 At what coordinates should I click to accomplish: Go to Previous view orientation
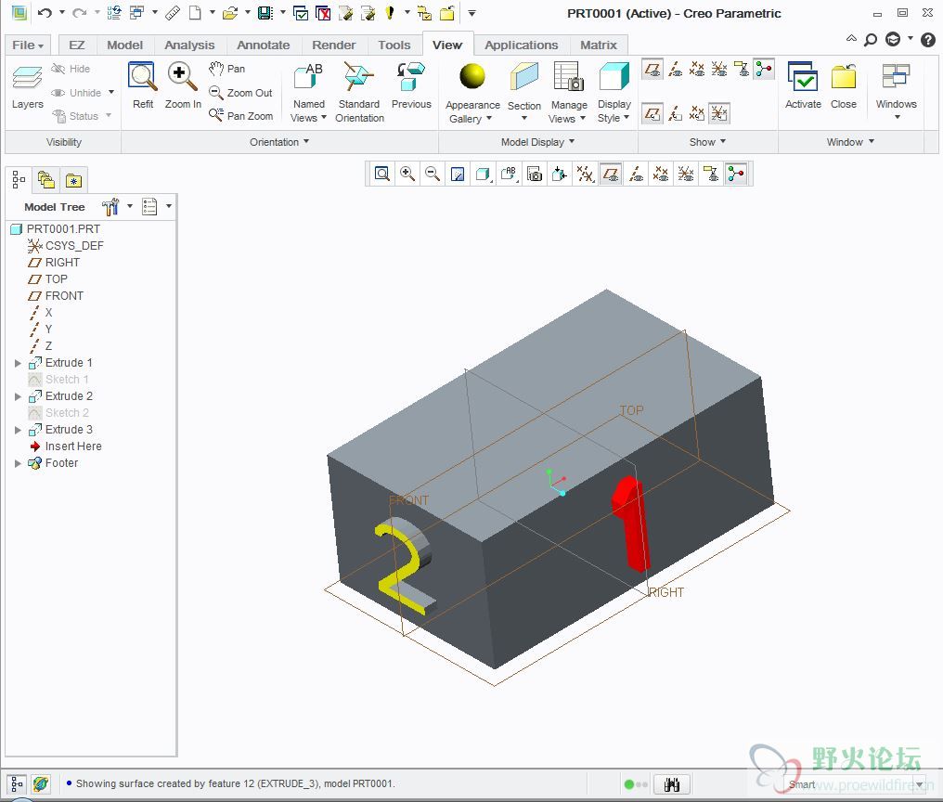(411, 77)
